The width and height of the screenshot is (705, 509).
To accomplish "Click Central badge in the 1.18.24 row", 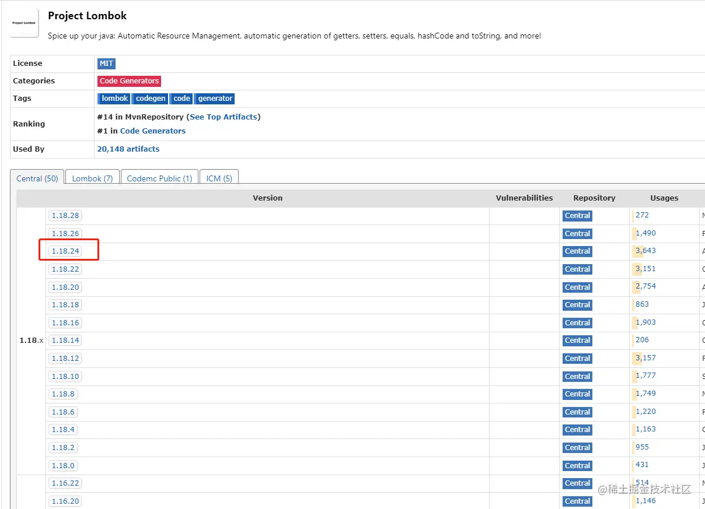I will (578, 251).
